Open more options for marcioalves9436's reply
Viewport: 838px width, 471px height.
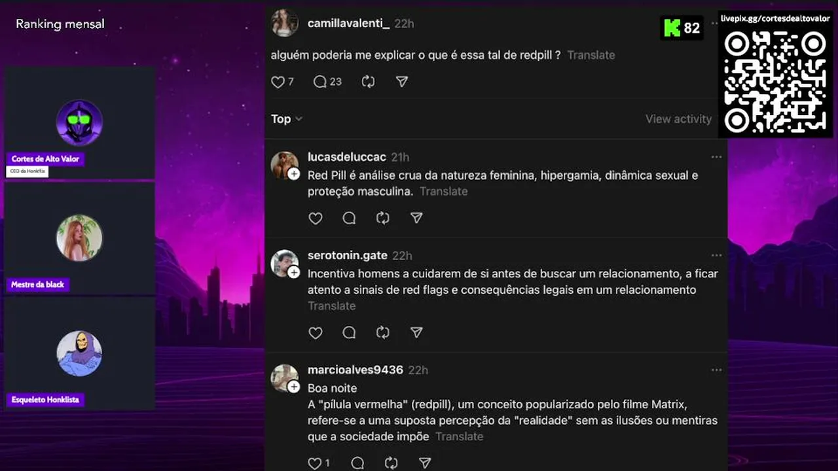coord(716,370)
